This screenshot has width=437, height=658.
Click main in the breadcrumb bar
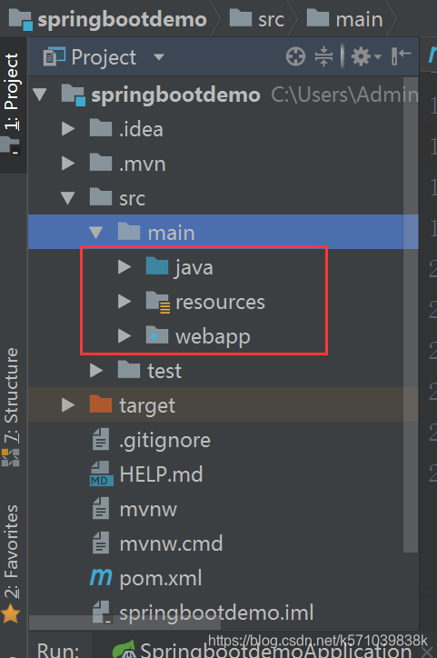(360, 20)
